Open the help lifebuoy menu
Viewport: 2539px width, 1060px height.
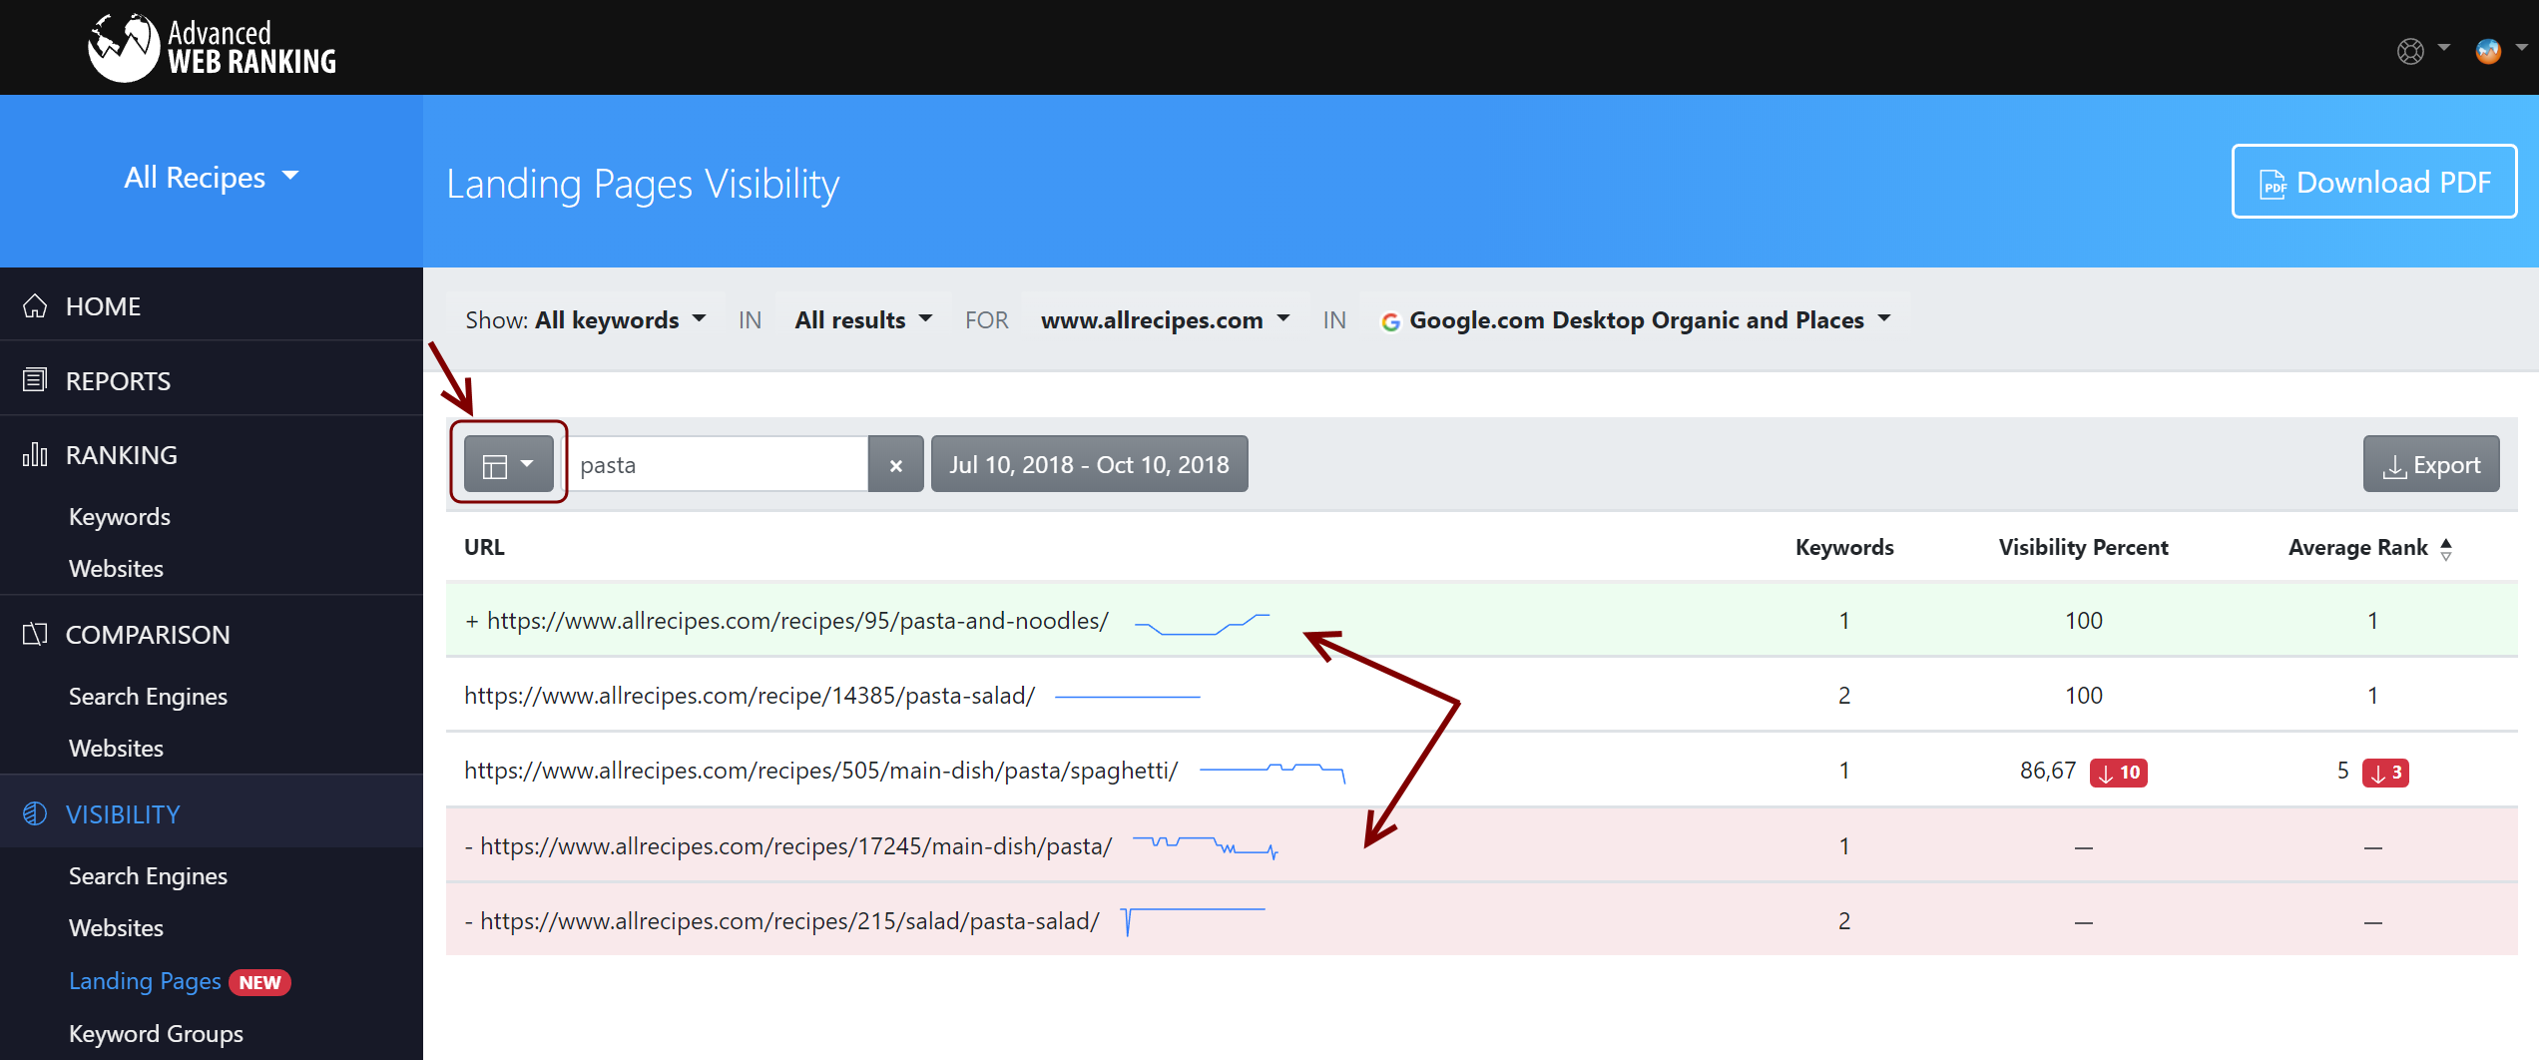point(2422,50)
